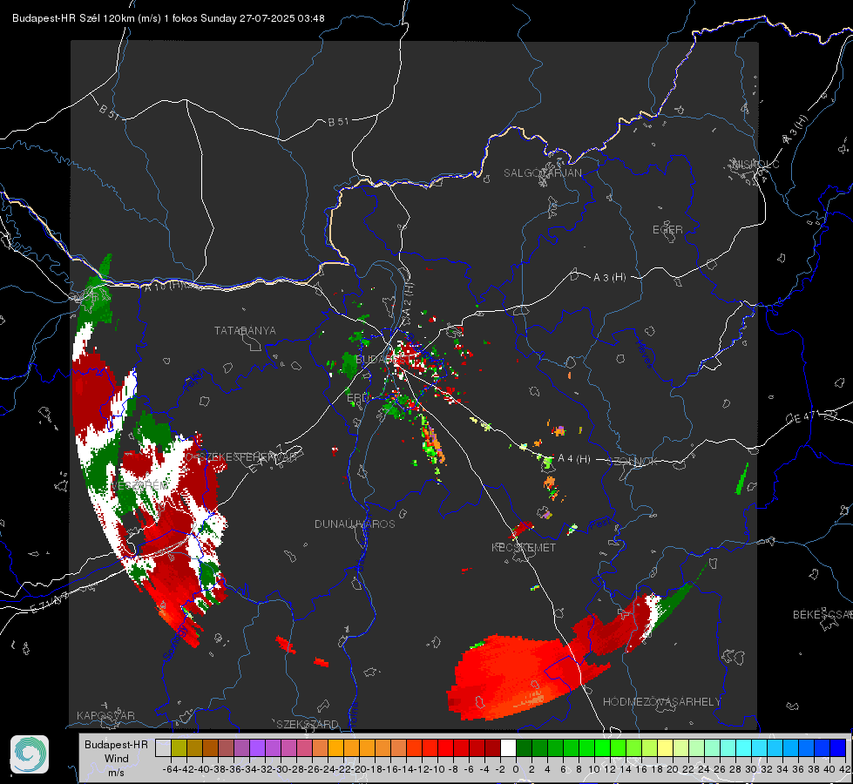Click the amber swatch between -24 and -22
853x784 pixels.
tap(335, 747)
